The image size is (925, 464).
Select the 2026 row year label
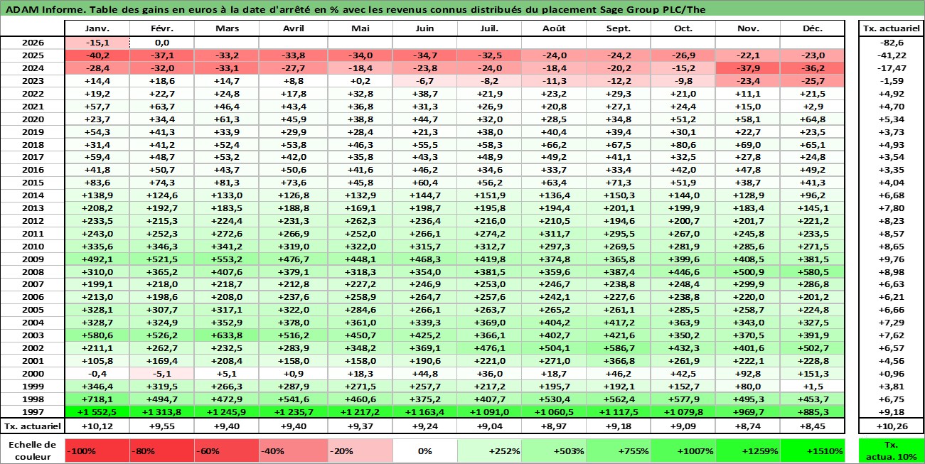tap(32, 43)
